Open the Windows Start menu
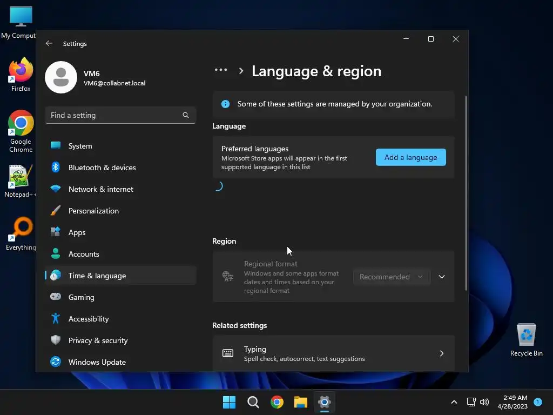This screenshot has width=553, height=415. pyautogui.click(x=229, y=402)
